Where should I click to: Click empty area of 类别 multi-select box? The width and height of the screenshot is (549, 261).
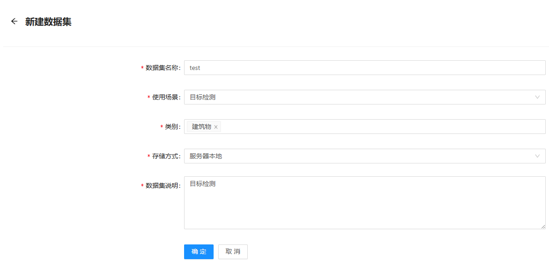(x=378, y=127)
